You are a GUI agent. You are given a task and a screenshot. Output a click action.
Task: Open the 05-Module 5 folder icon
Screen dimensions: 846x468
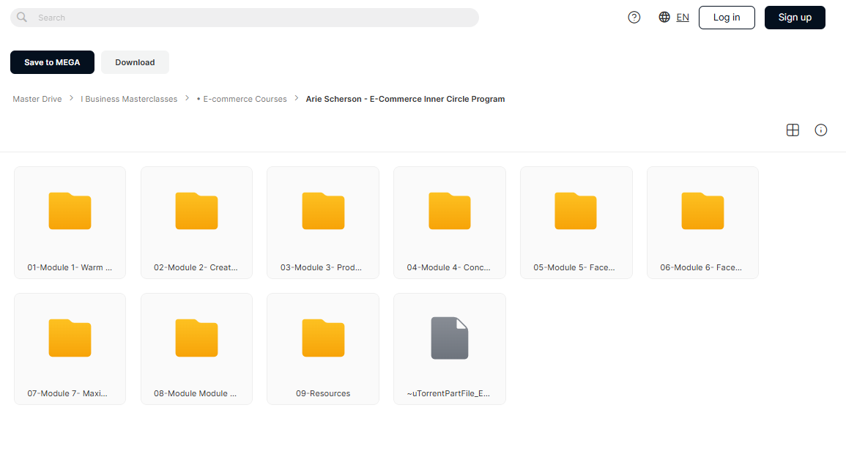576,211
